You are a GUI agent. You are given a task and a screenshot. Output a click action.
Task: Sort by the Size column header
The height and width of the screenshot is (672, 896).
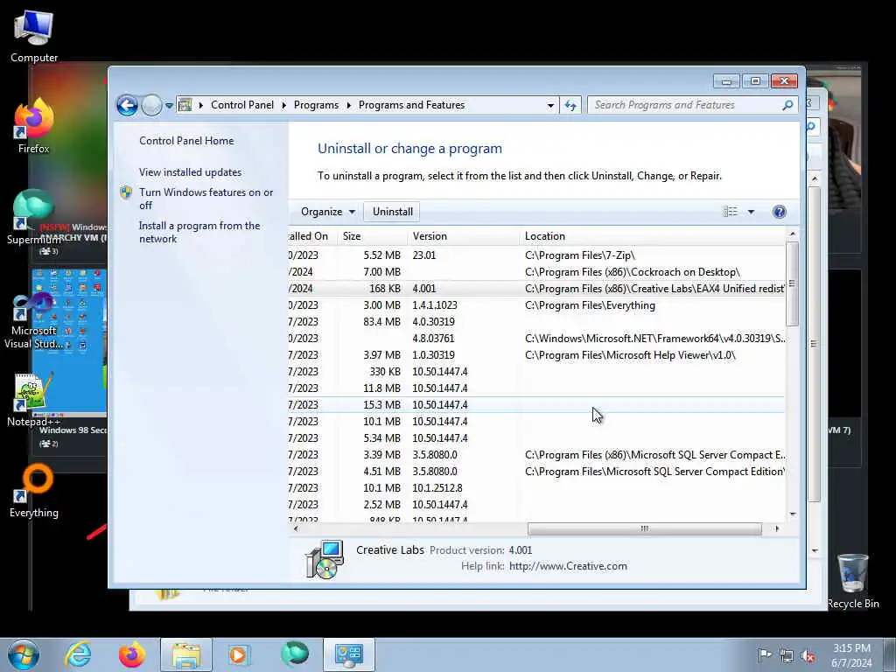(372, 236)
